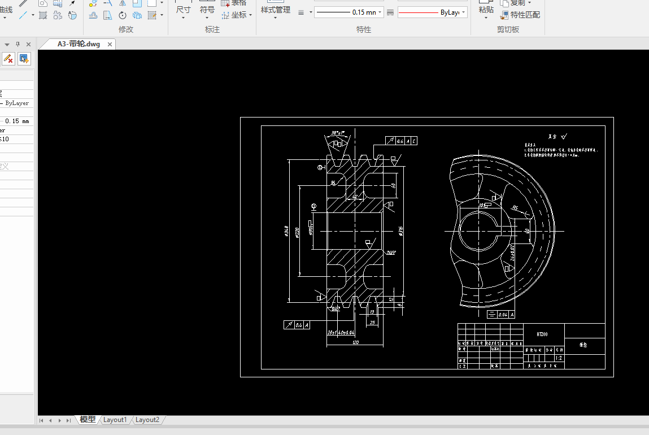Switch to the Layout1 tab
This screenshot has width=649, height=435.
(115, 420)
